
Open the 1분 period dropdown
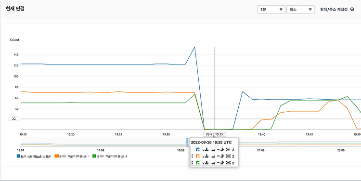tap(271, 10)
